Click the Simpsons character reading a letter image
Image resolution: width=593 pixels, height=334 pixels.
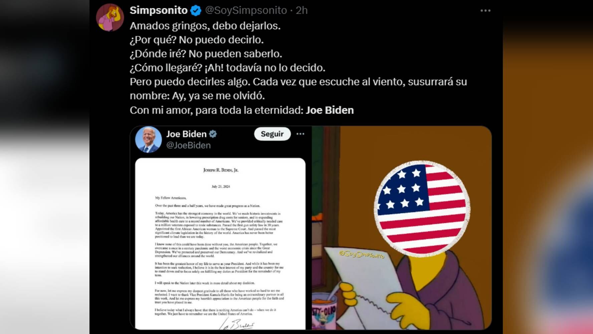point(402,228)
